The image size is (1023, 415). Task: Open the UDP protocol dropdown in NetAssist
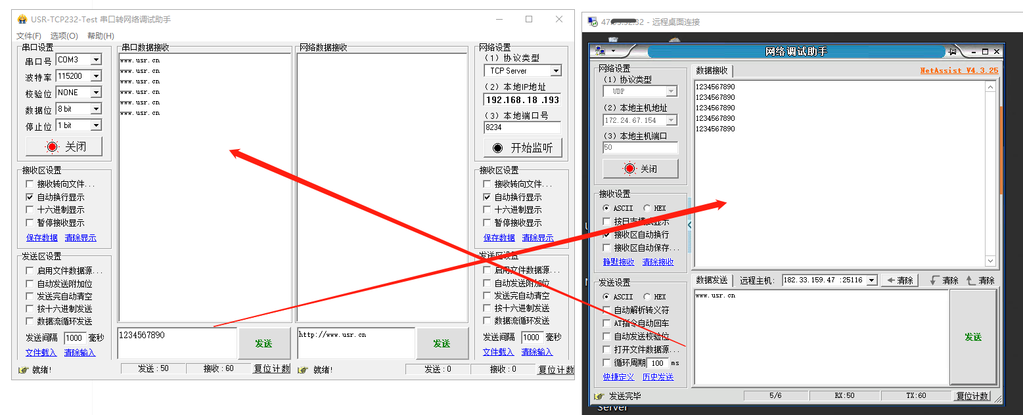click(671, 92)
